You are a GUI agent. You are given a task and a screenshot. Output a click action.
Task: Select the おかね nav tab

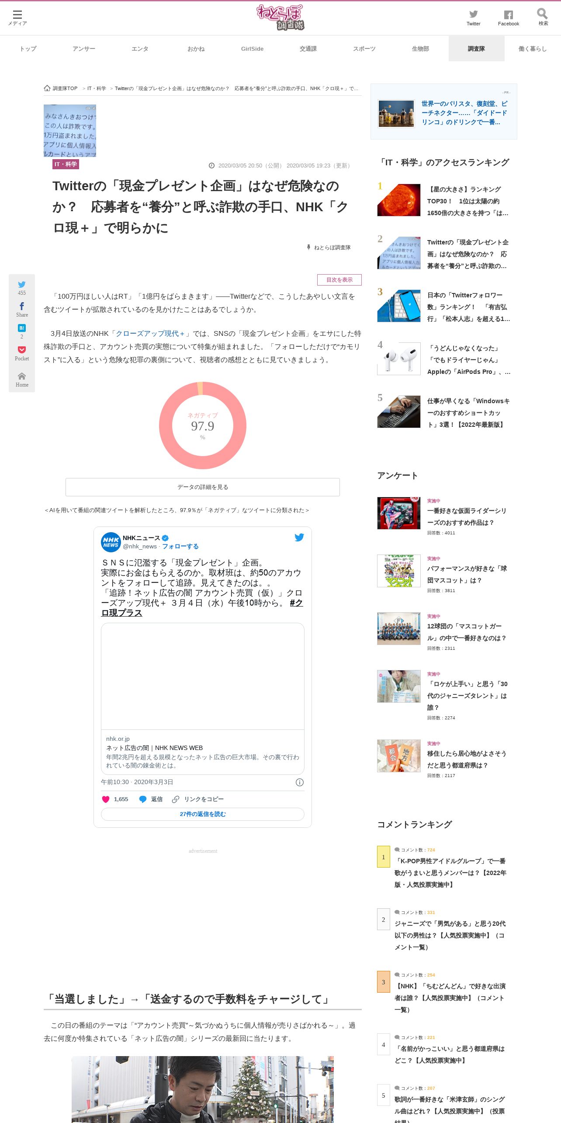(196, 49)
